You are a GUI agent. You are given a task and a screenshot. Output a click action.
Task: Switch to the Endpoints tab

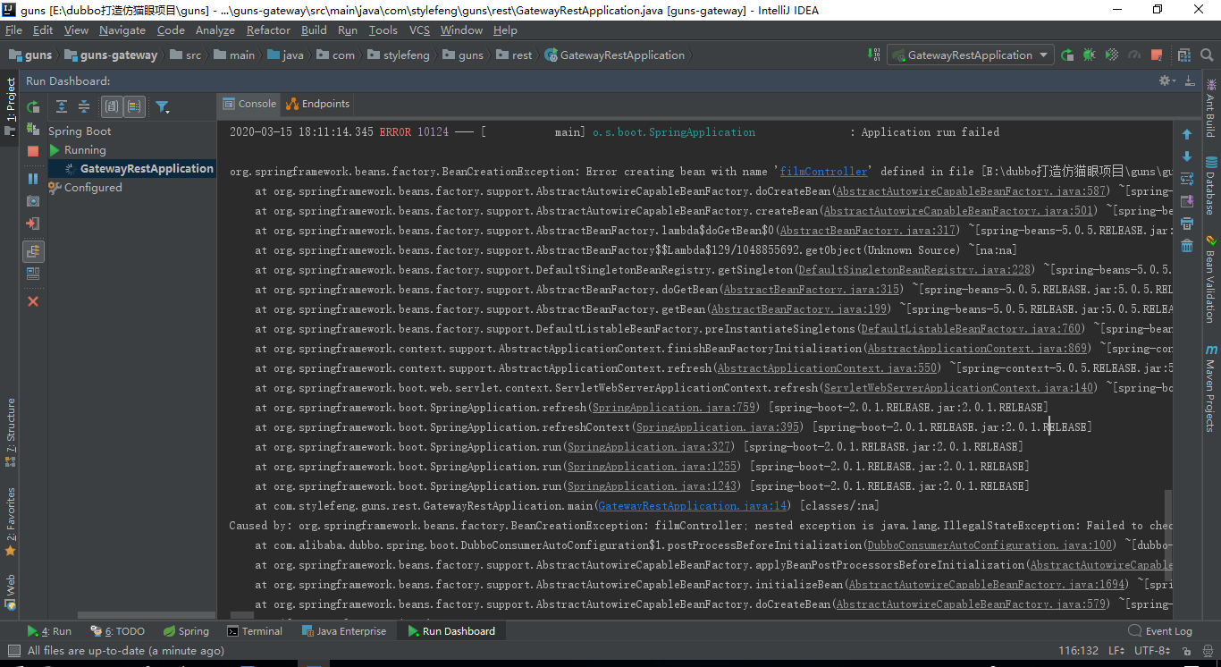click(x=318, y=104)
